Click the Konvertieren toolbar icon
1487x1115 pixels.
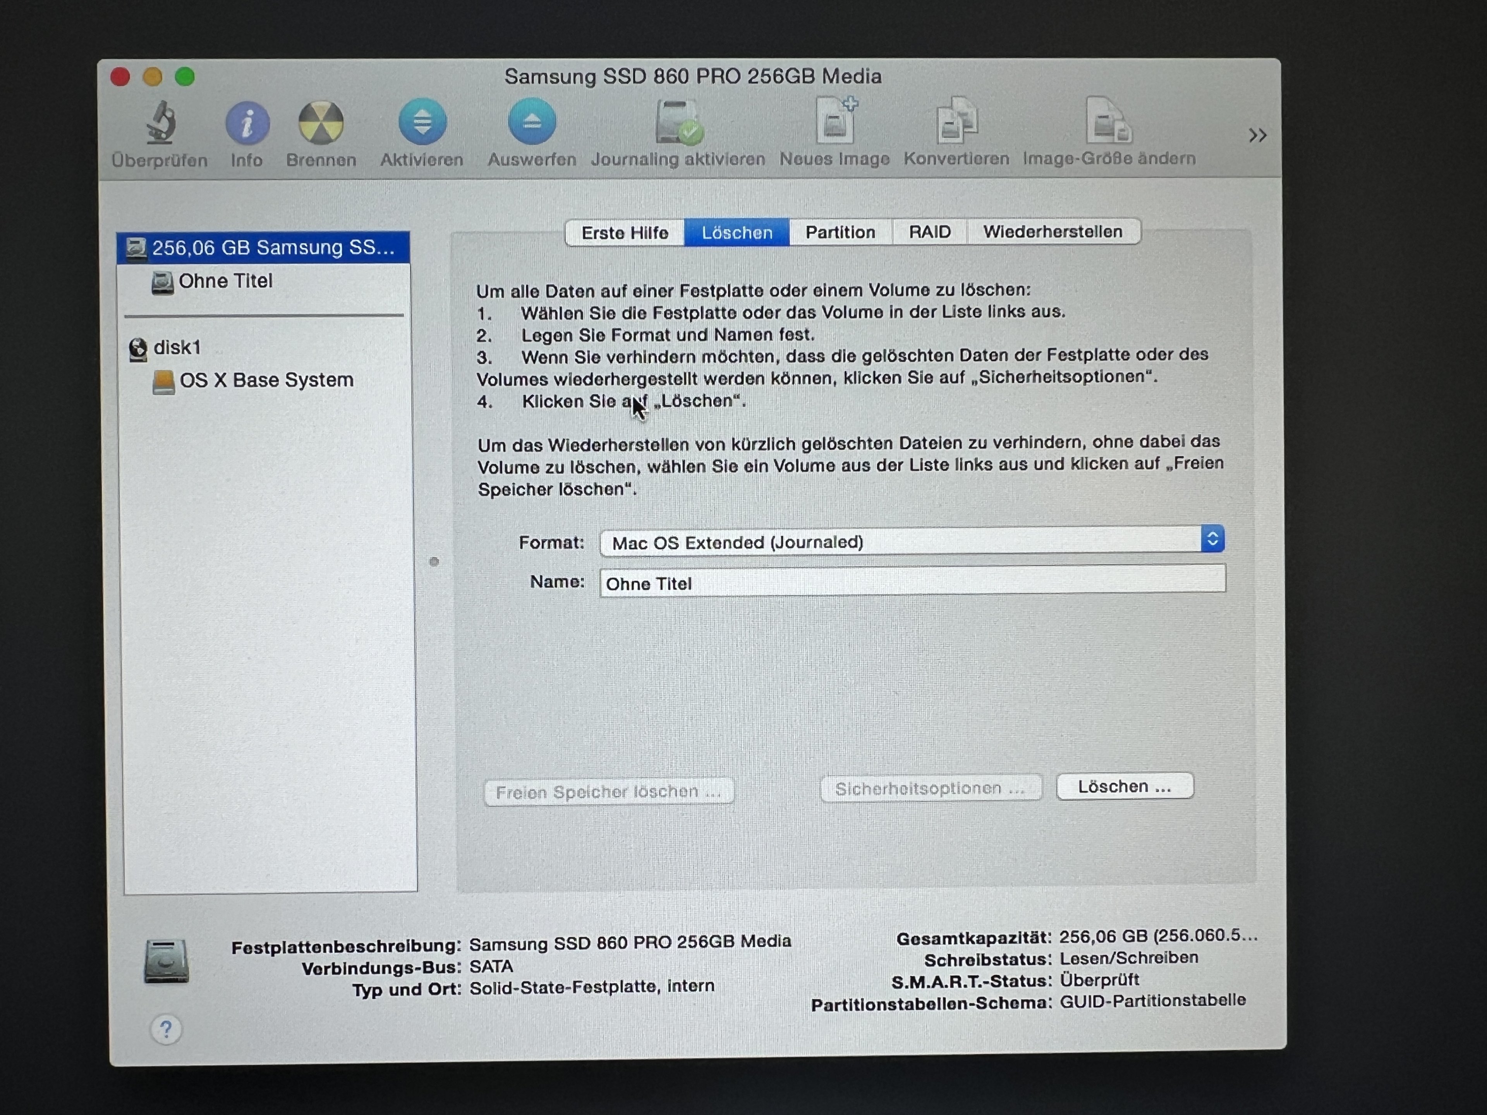point(956,120)
